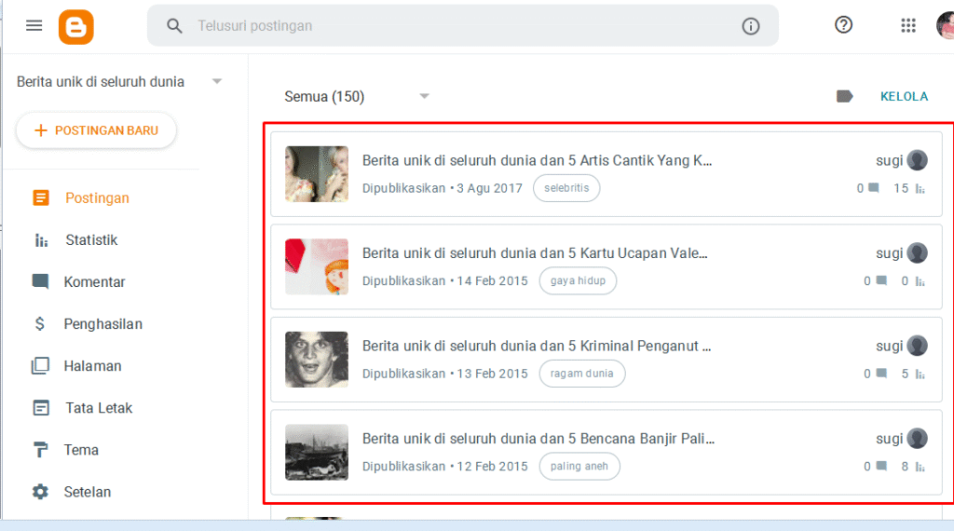Viewport: 954px width, 531px height.
Task: Click the Blogger logo icon
Action: tap(76, 27)
